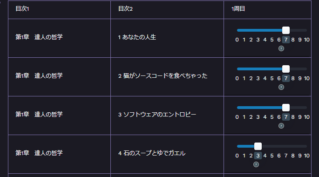Click the round icon under ソフトウェアのエントロピー slider
Image resolution: width=319 pixels, height=177 pixels.
coord(281,126)
